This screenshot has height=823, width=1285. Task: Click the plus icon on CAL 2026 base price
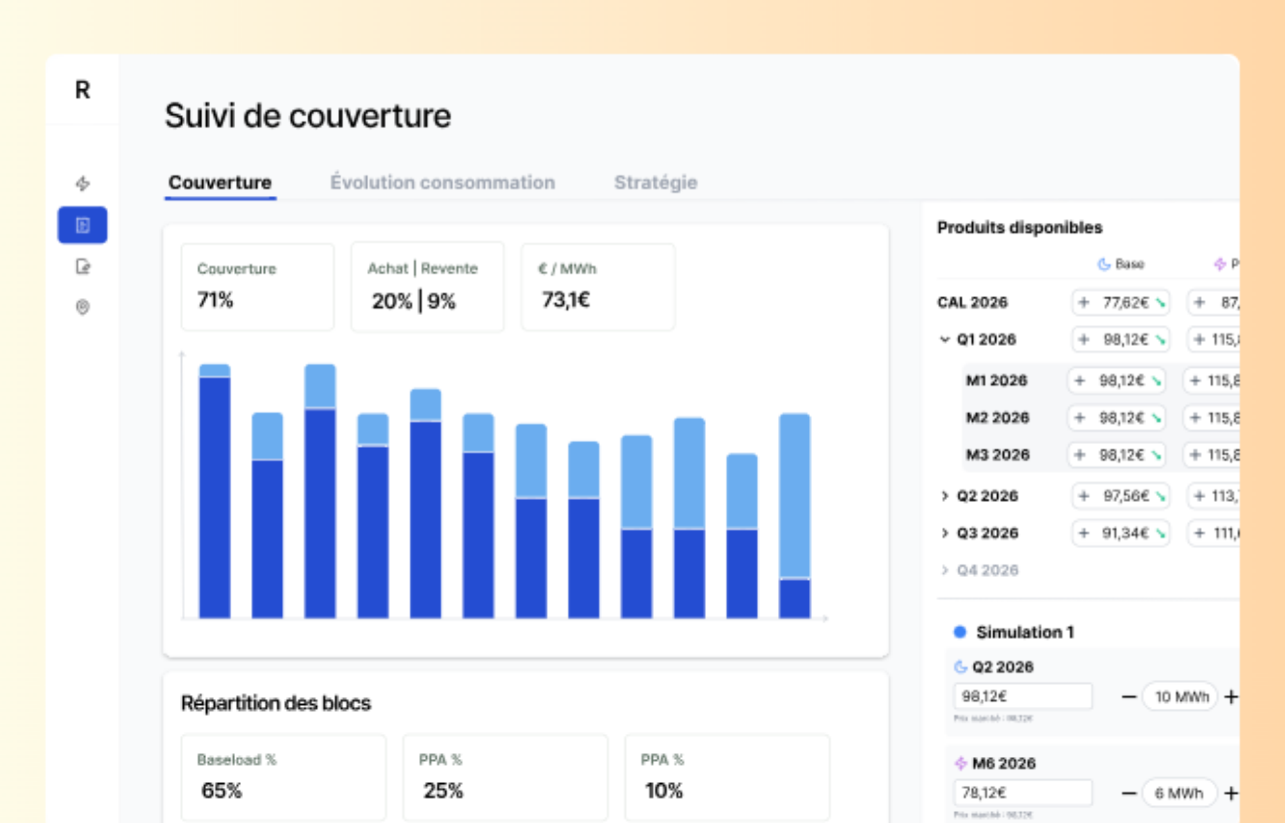[1084, 302]
